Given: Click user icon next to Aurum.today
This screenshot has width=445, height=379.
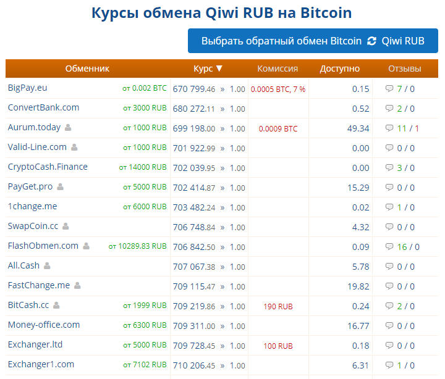Looking at the screenshot, I should (68, 128).
